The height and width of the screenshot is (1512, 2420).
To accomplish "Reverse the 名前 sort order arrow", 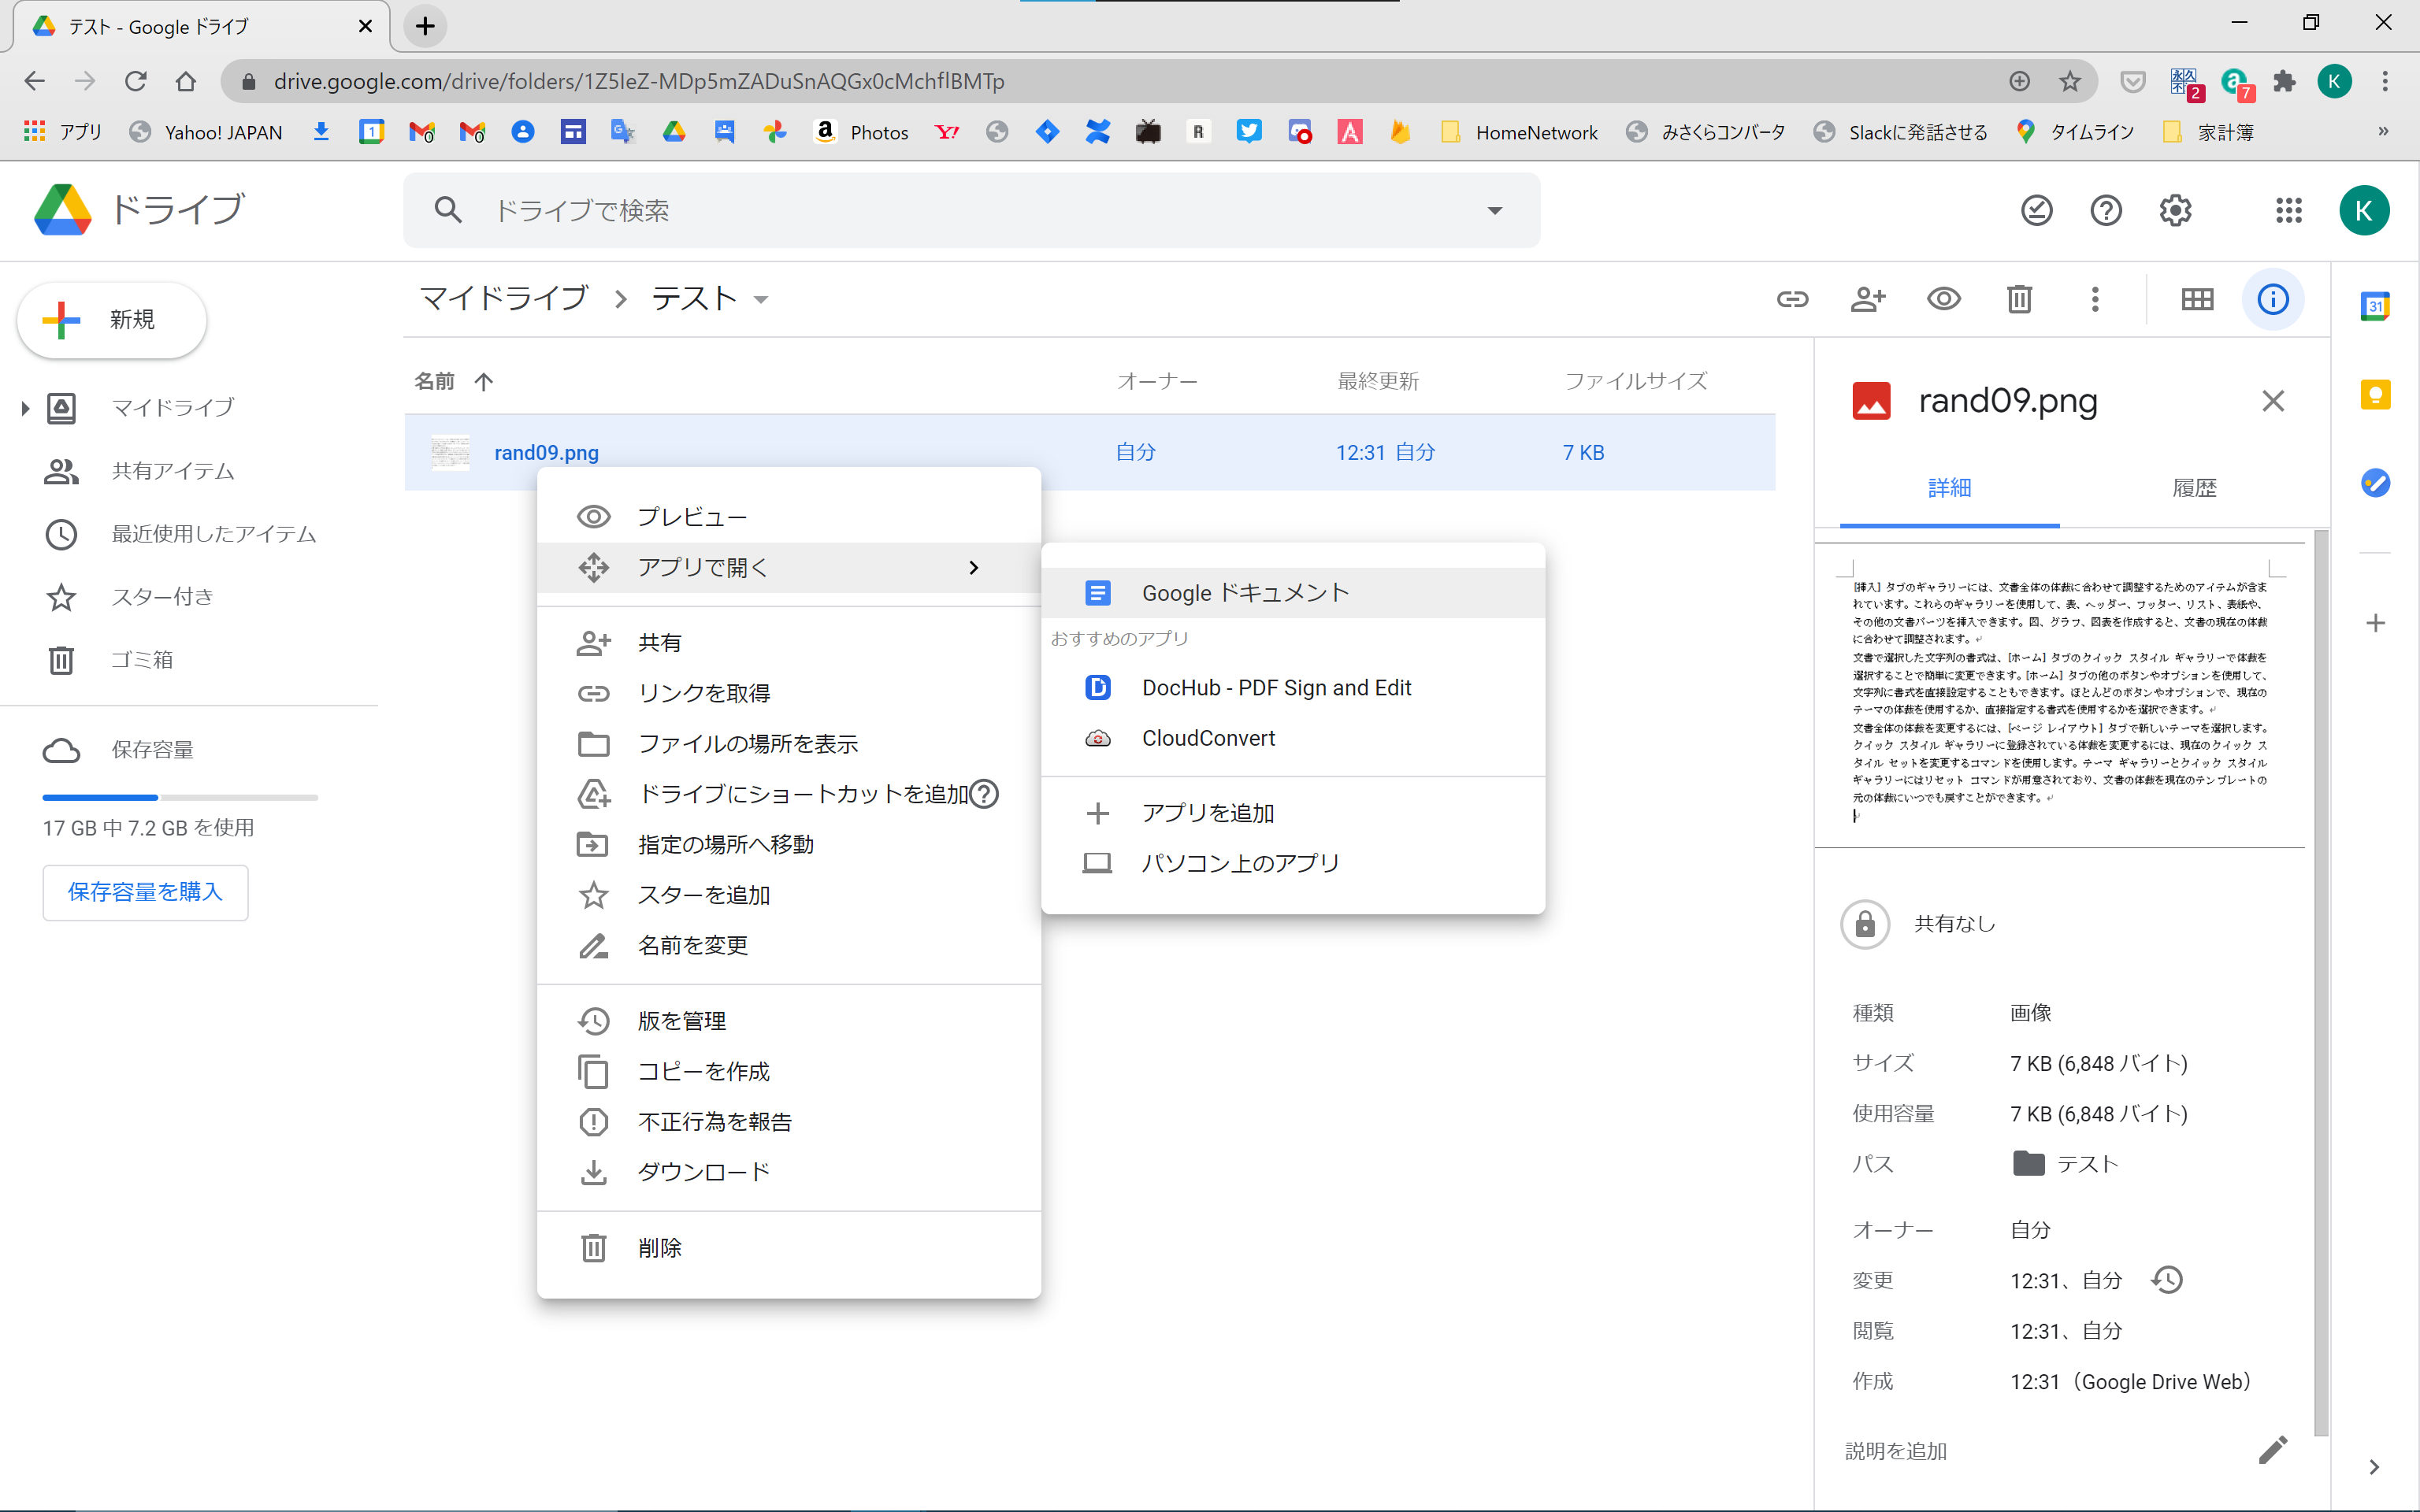I will coord(484,381).
